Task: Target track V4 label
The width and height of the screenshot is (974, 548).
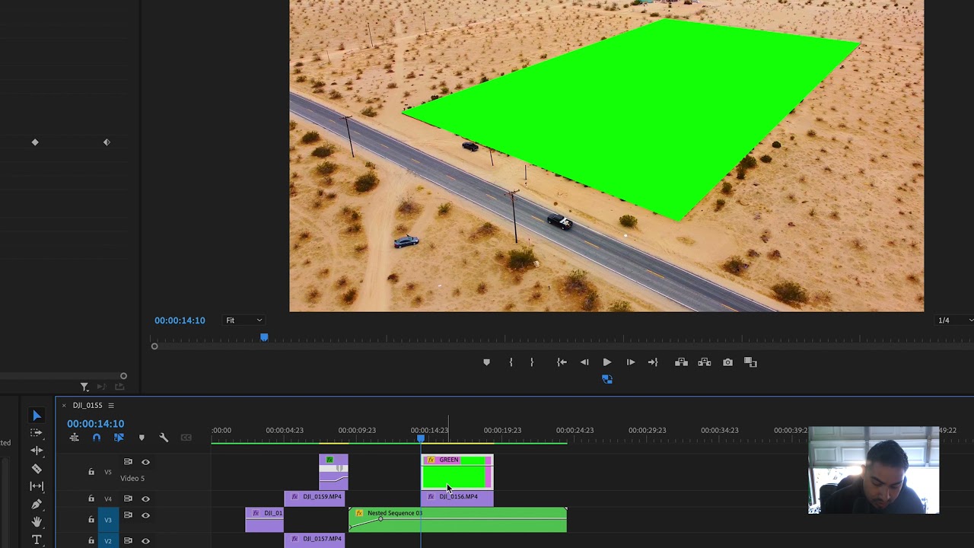Action: click(108, 499)
